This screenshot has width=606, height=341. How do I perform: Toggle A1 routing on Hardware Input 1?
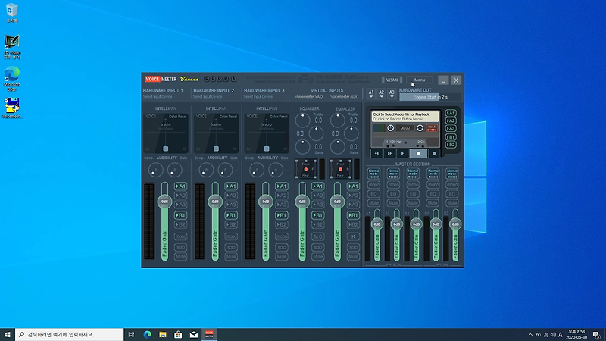[x=180, y=186]
